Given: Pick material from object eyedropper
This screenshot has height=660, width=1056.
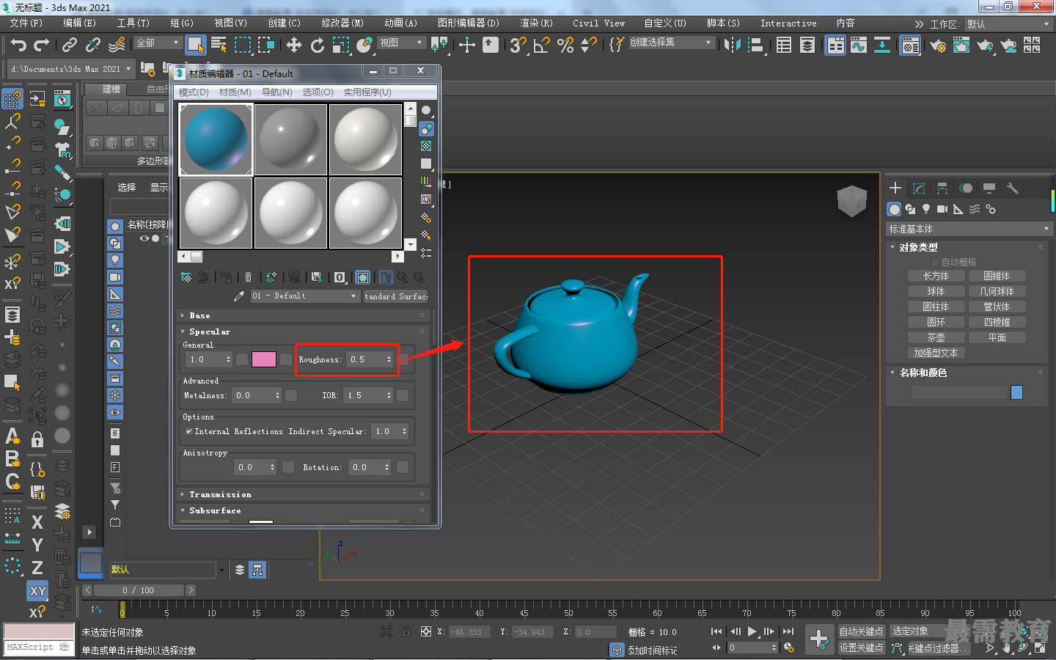Looking at the screenshot, I should (x=239, y=296).
